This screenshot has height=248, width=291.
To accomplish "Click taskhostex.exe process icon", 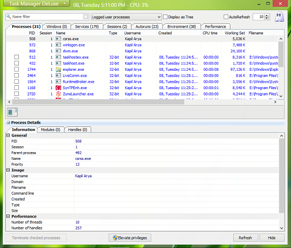I will [x=58, y=57].
